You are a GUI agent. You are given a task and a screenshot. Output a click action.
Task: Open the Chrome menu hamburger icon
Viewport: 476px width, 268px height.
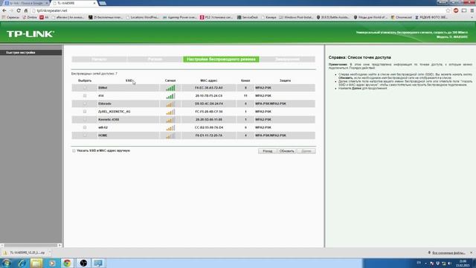pyautogui.click(x=472, y=10)
